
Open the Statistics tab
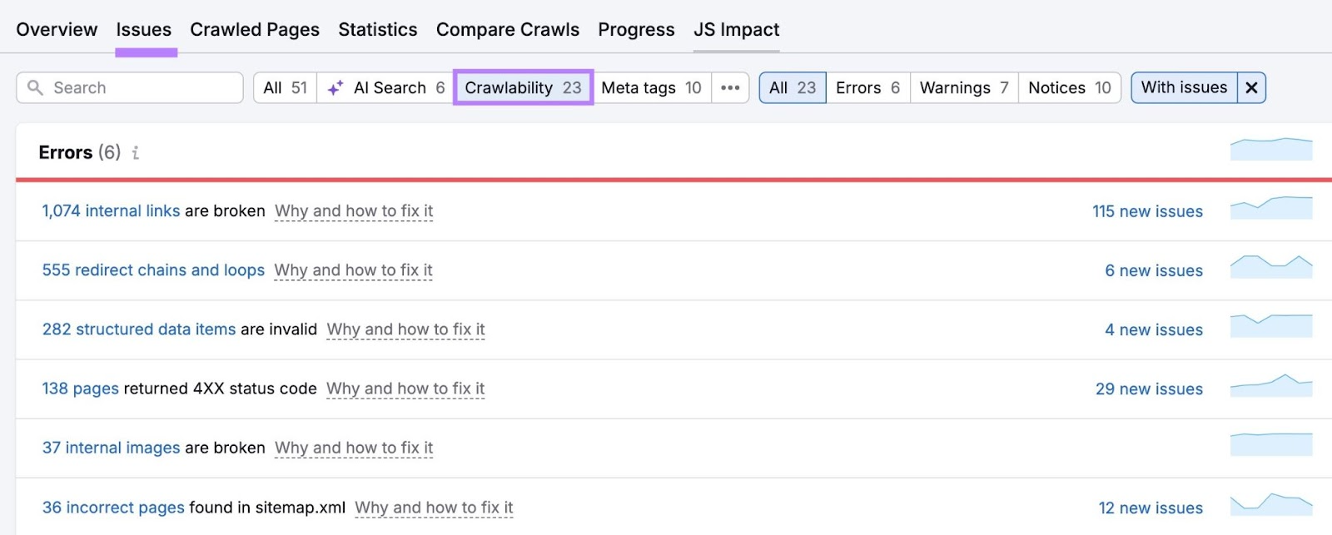pyautogui.click(x=377, y=29)
